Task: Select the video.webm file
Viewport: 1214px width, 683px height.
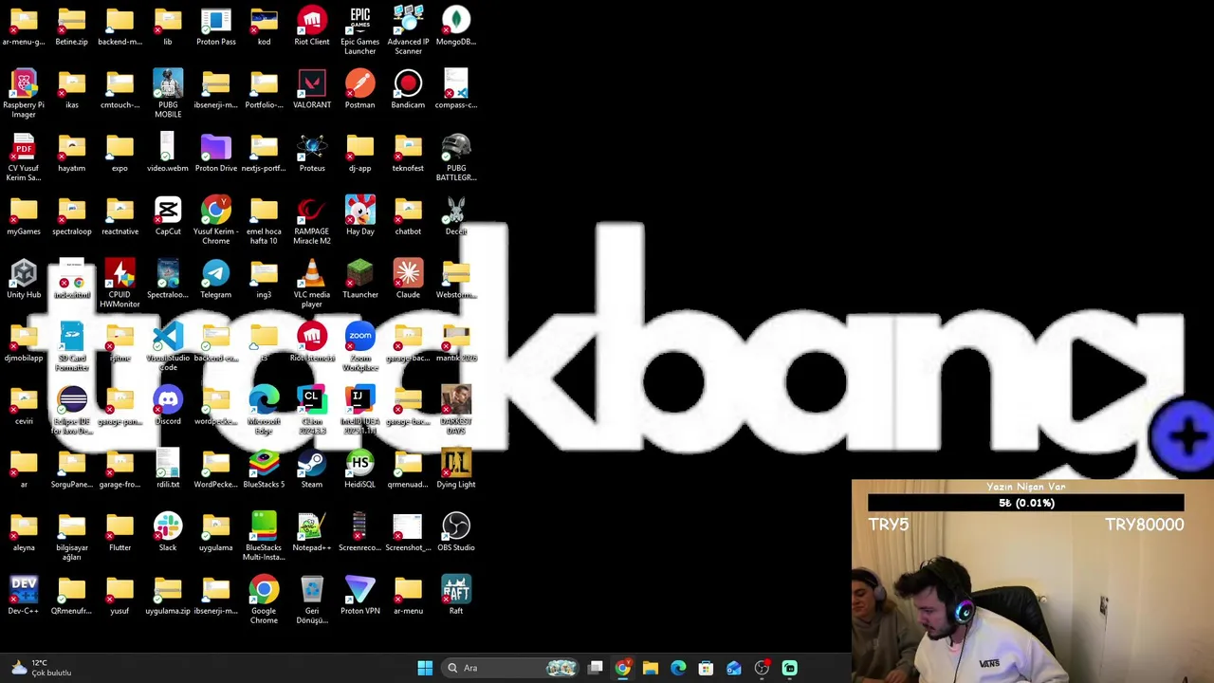Action: click(x=168, y=154)
